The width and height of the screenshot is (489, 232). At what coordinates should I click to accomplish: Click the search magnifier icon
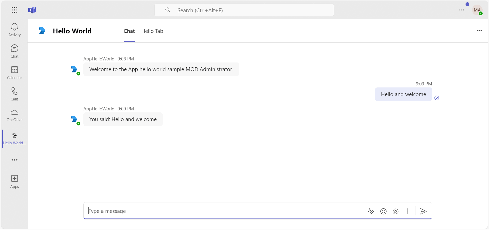pos(168,10)
